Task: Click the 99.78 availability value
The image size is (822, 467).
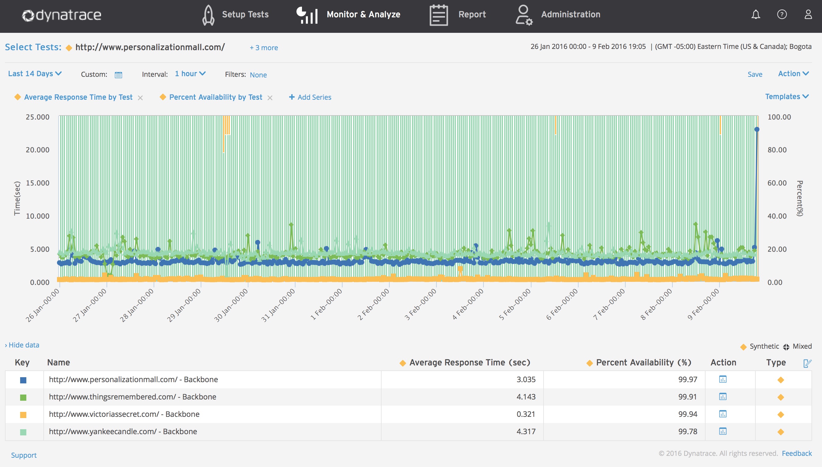Action: [x=688, y=432]
